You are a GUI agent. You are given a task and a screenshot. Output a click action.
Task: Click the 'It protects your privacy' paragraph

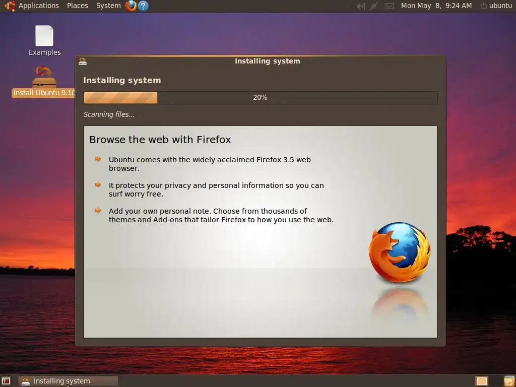[216, 189]
